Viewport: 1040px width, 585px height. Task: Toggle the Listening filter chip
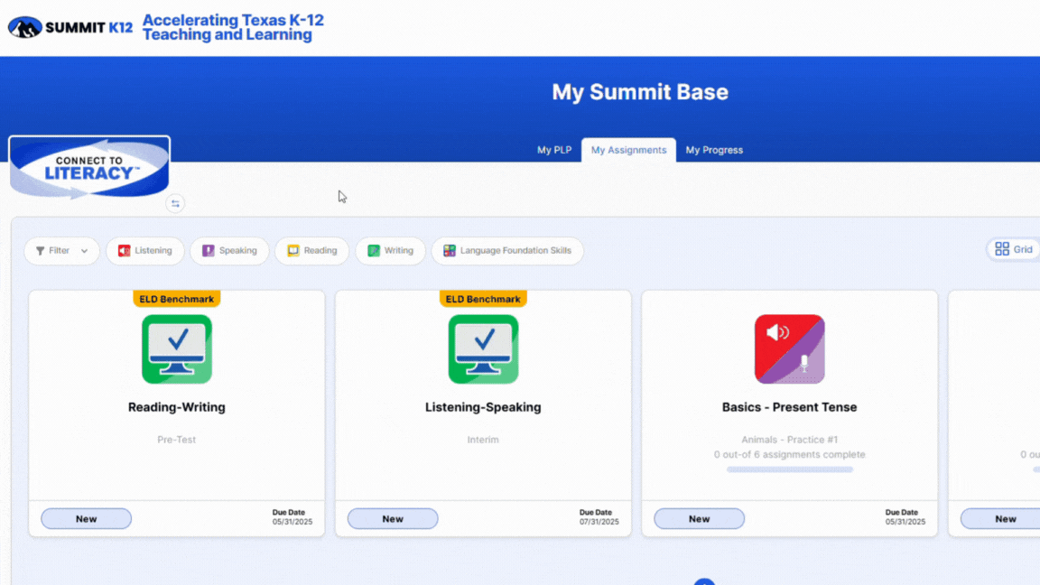click(145, 251)
